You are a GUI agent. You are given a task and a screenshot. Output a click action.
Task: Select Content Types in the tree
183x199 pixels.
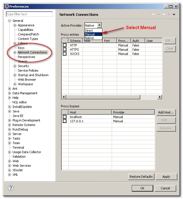click(x=28, y=39)
